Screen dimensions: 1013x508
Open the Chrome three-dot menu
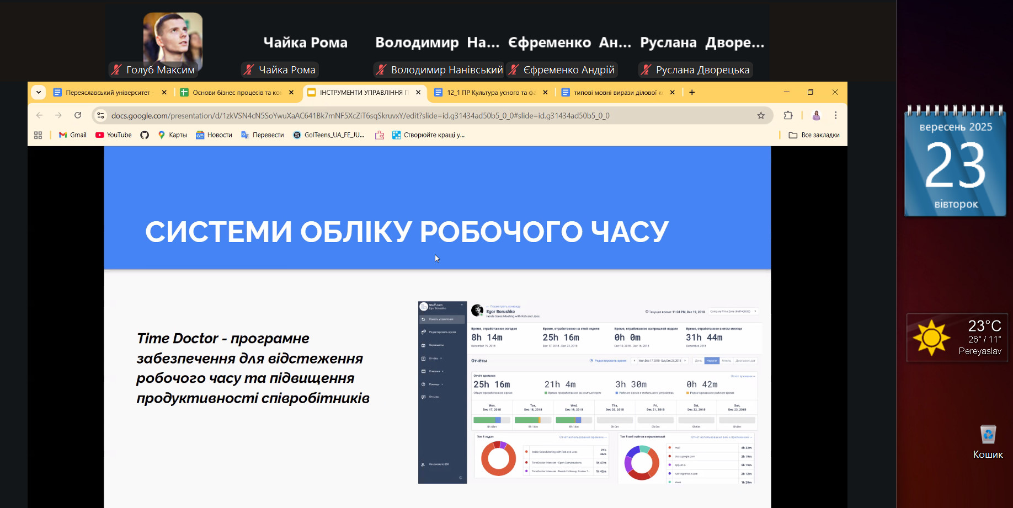(835, 115)
